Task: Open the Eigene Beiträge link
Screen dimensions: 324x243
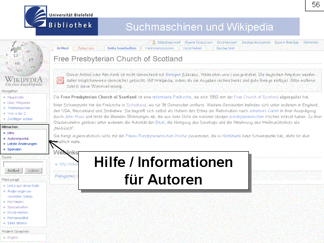Action: pos(287,43)
